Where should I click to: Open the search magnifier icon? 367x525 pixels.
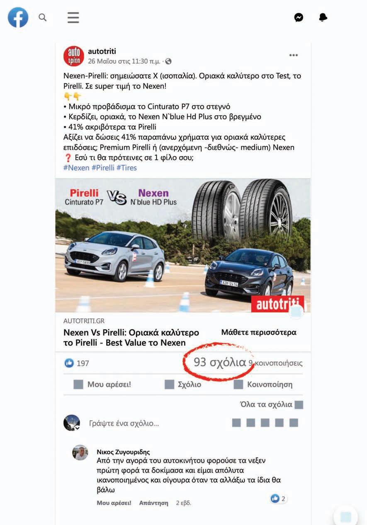43,17
